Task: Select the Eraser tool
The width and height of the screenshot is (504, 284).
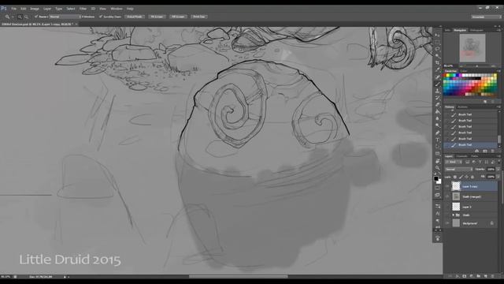Action: (438, 105)
